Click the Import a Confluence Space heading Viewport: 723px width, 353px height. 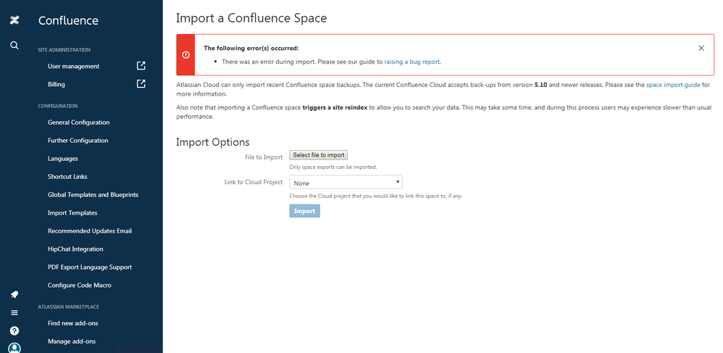pyautogui.click(x=251, y=18)
